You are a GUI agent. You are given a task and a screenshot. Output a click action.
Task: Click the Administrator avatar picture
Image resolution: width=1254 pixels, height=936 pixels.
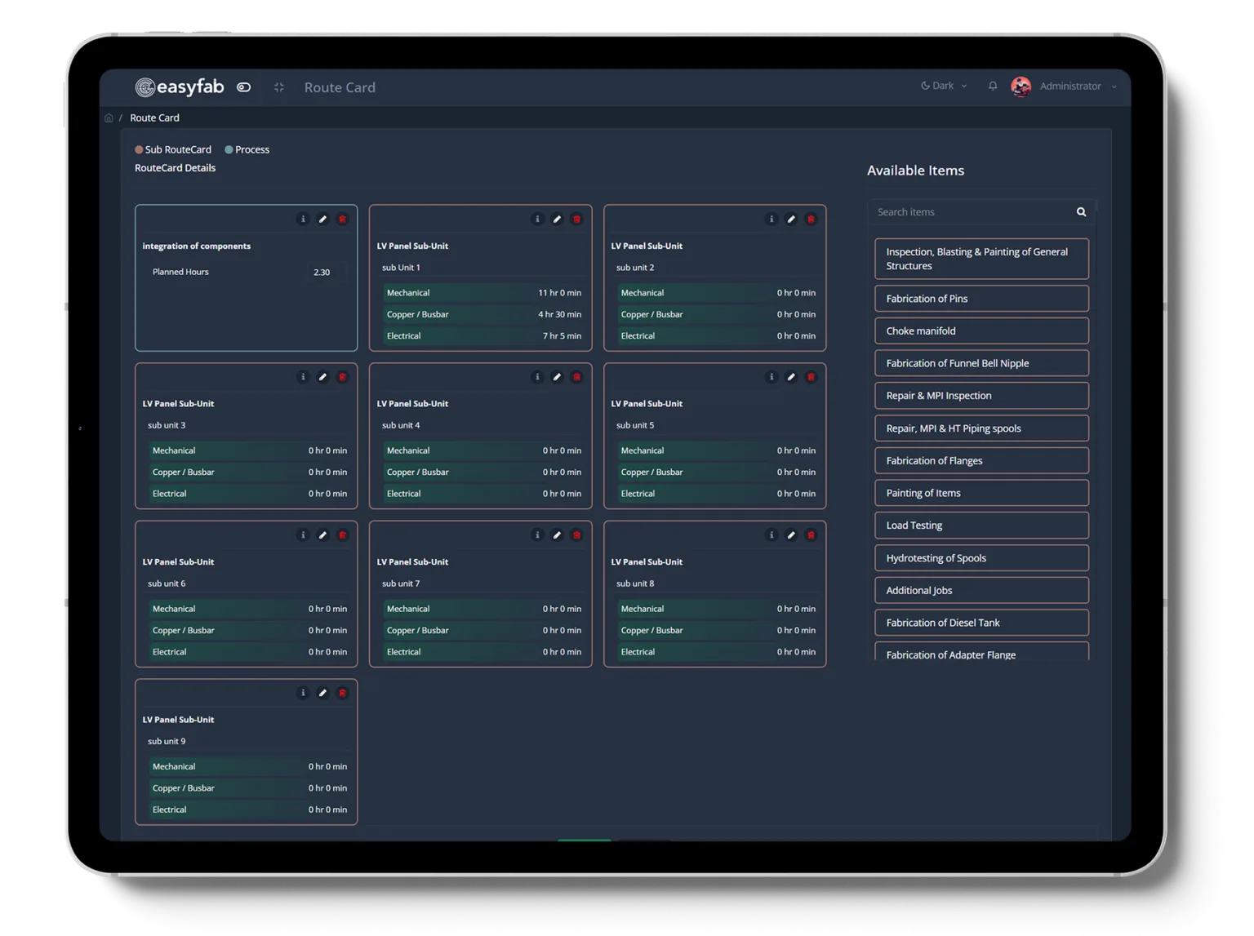click(1021, 87)
